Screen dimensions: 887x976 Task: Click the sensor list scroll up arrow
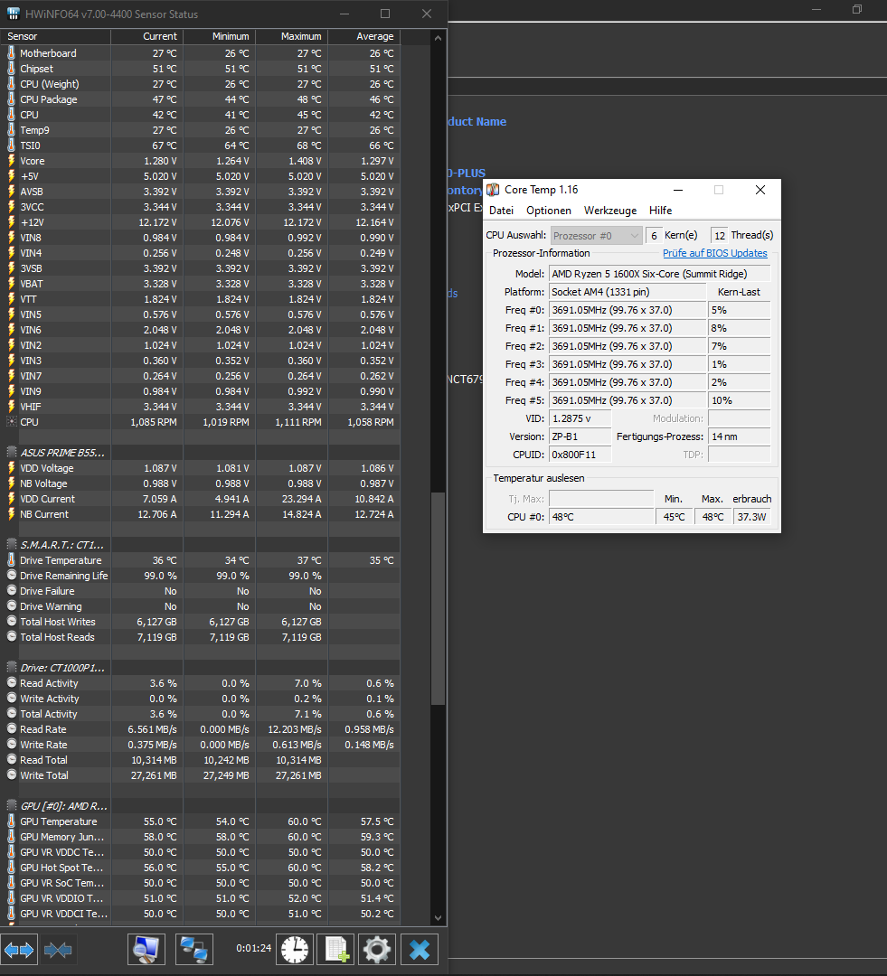438,38
